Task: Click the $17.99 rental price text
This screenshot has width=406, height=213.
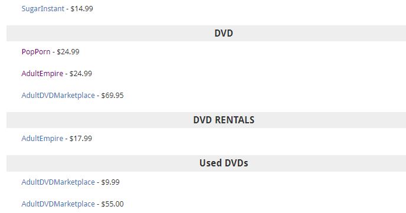Action: pyautogui.click(x=81, y=139)
